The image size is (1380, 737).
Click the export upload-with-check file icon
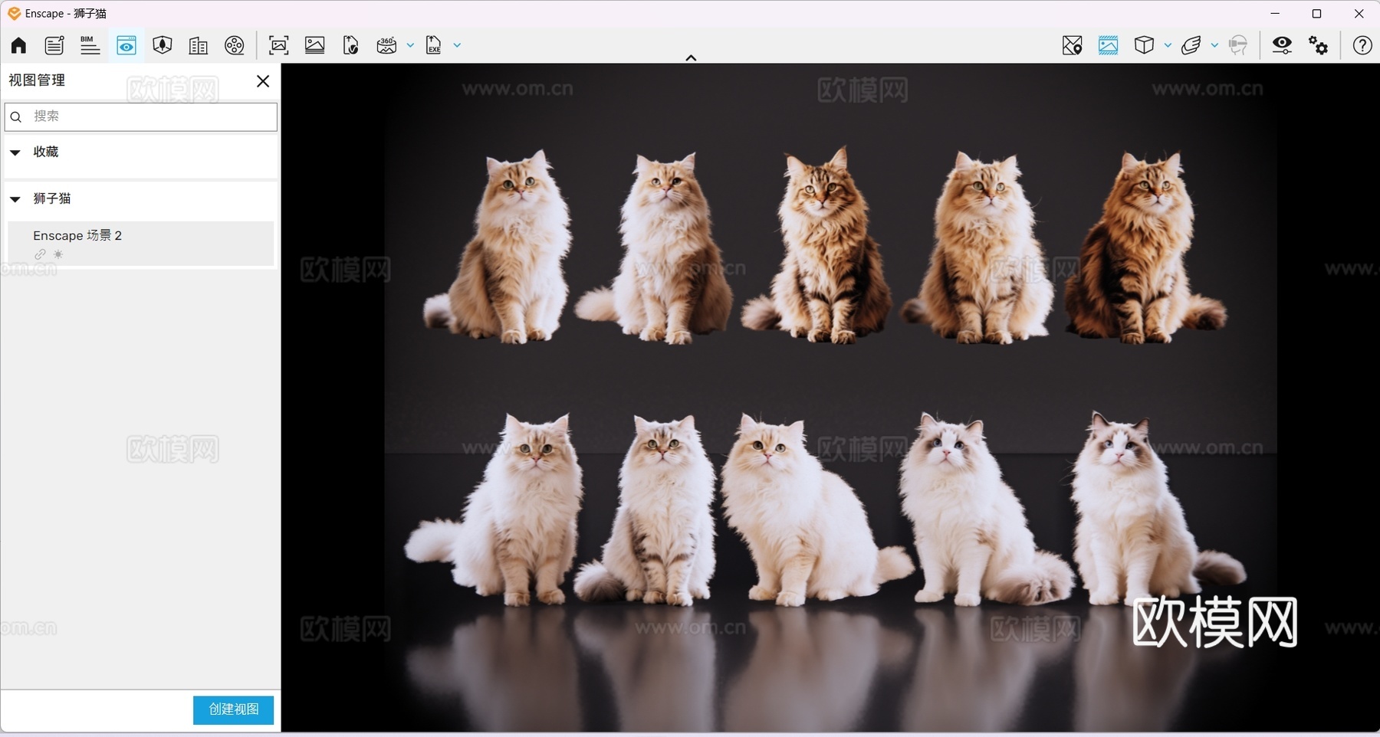(351, 45)
